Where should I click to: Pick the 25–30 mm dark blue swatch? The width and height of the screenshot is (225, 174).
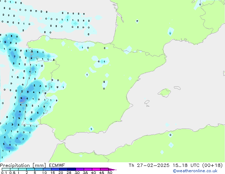click(x=71, y=169)
